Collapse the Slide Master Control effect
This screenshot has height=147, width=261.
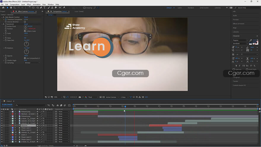coord(2,17)
